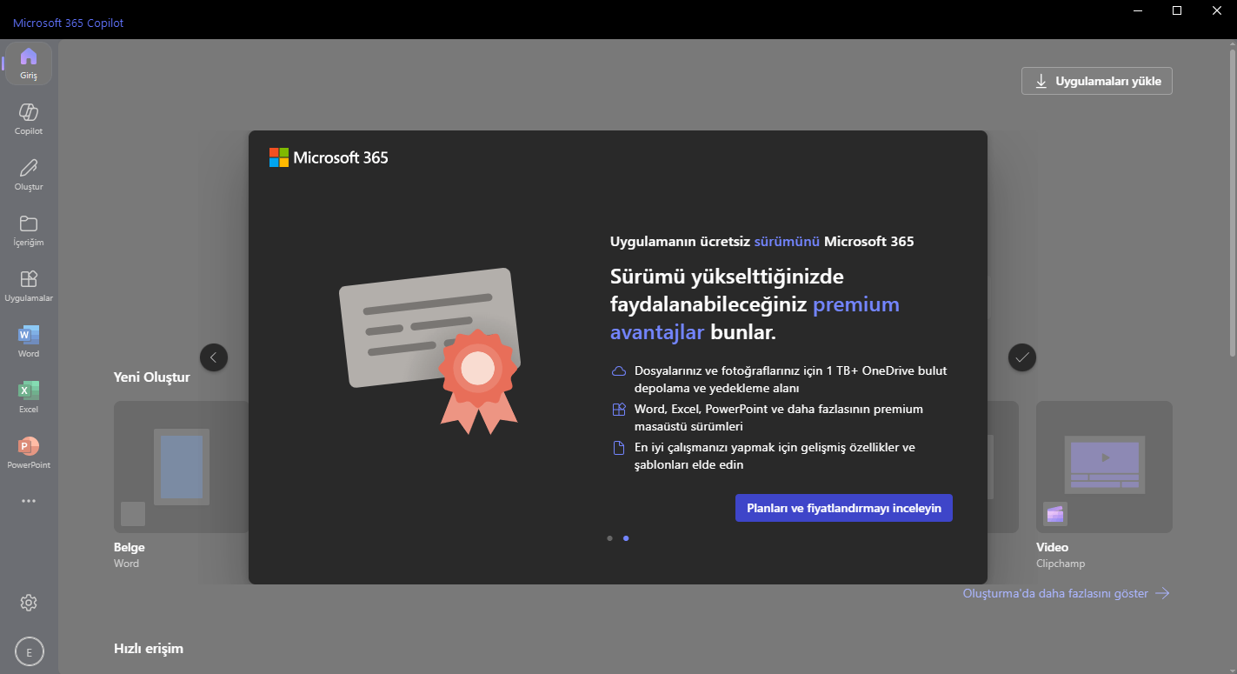Viewport: 1237px width, 674px height.
Task: Expand more apps with three-dots icon
Action: coord(29,501)
